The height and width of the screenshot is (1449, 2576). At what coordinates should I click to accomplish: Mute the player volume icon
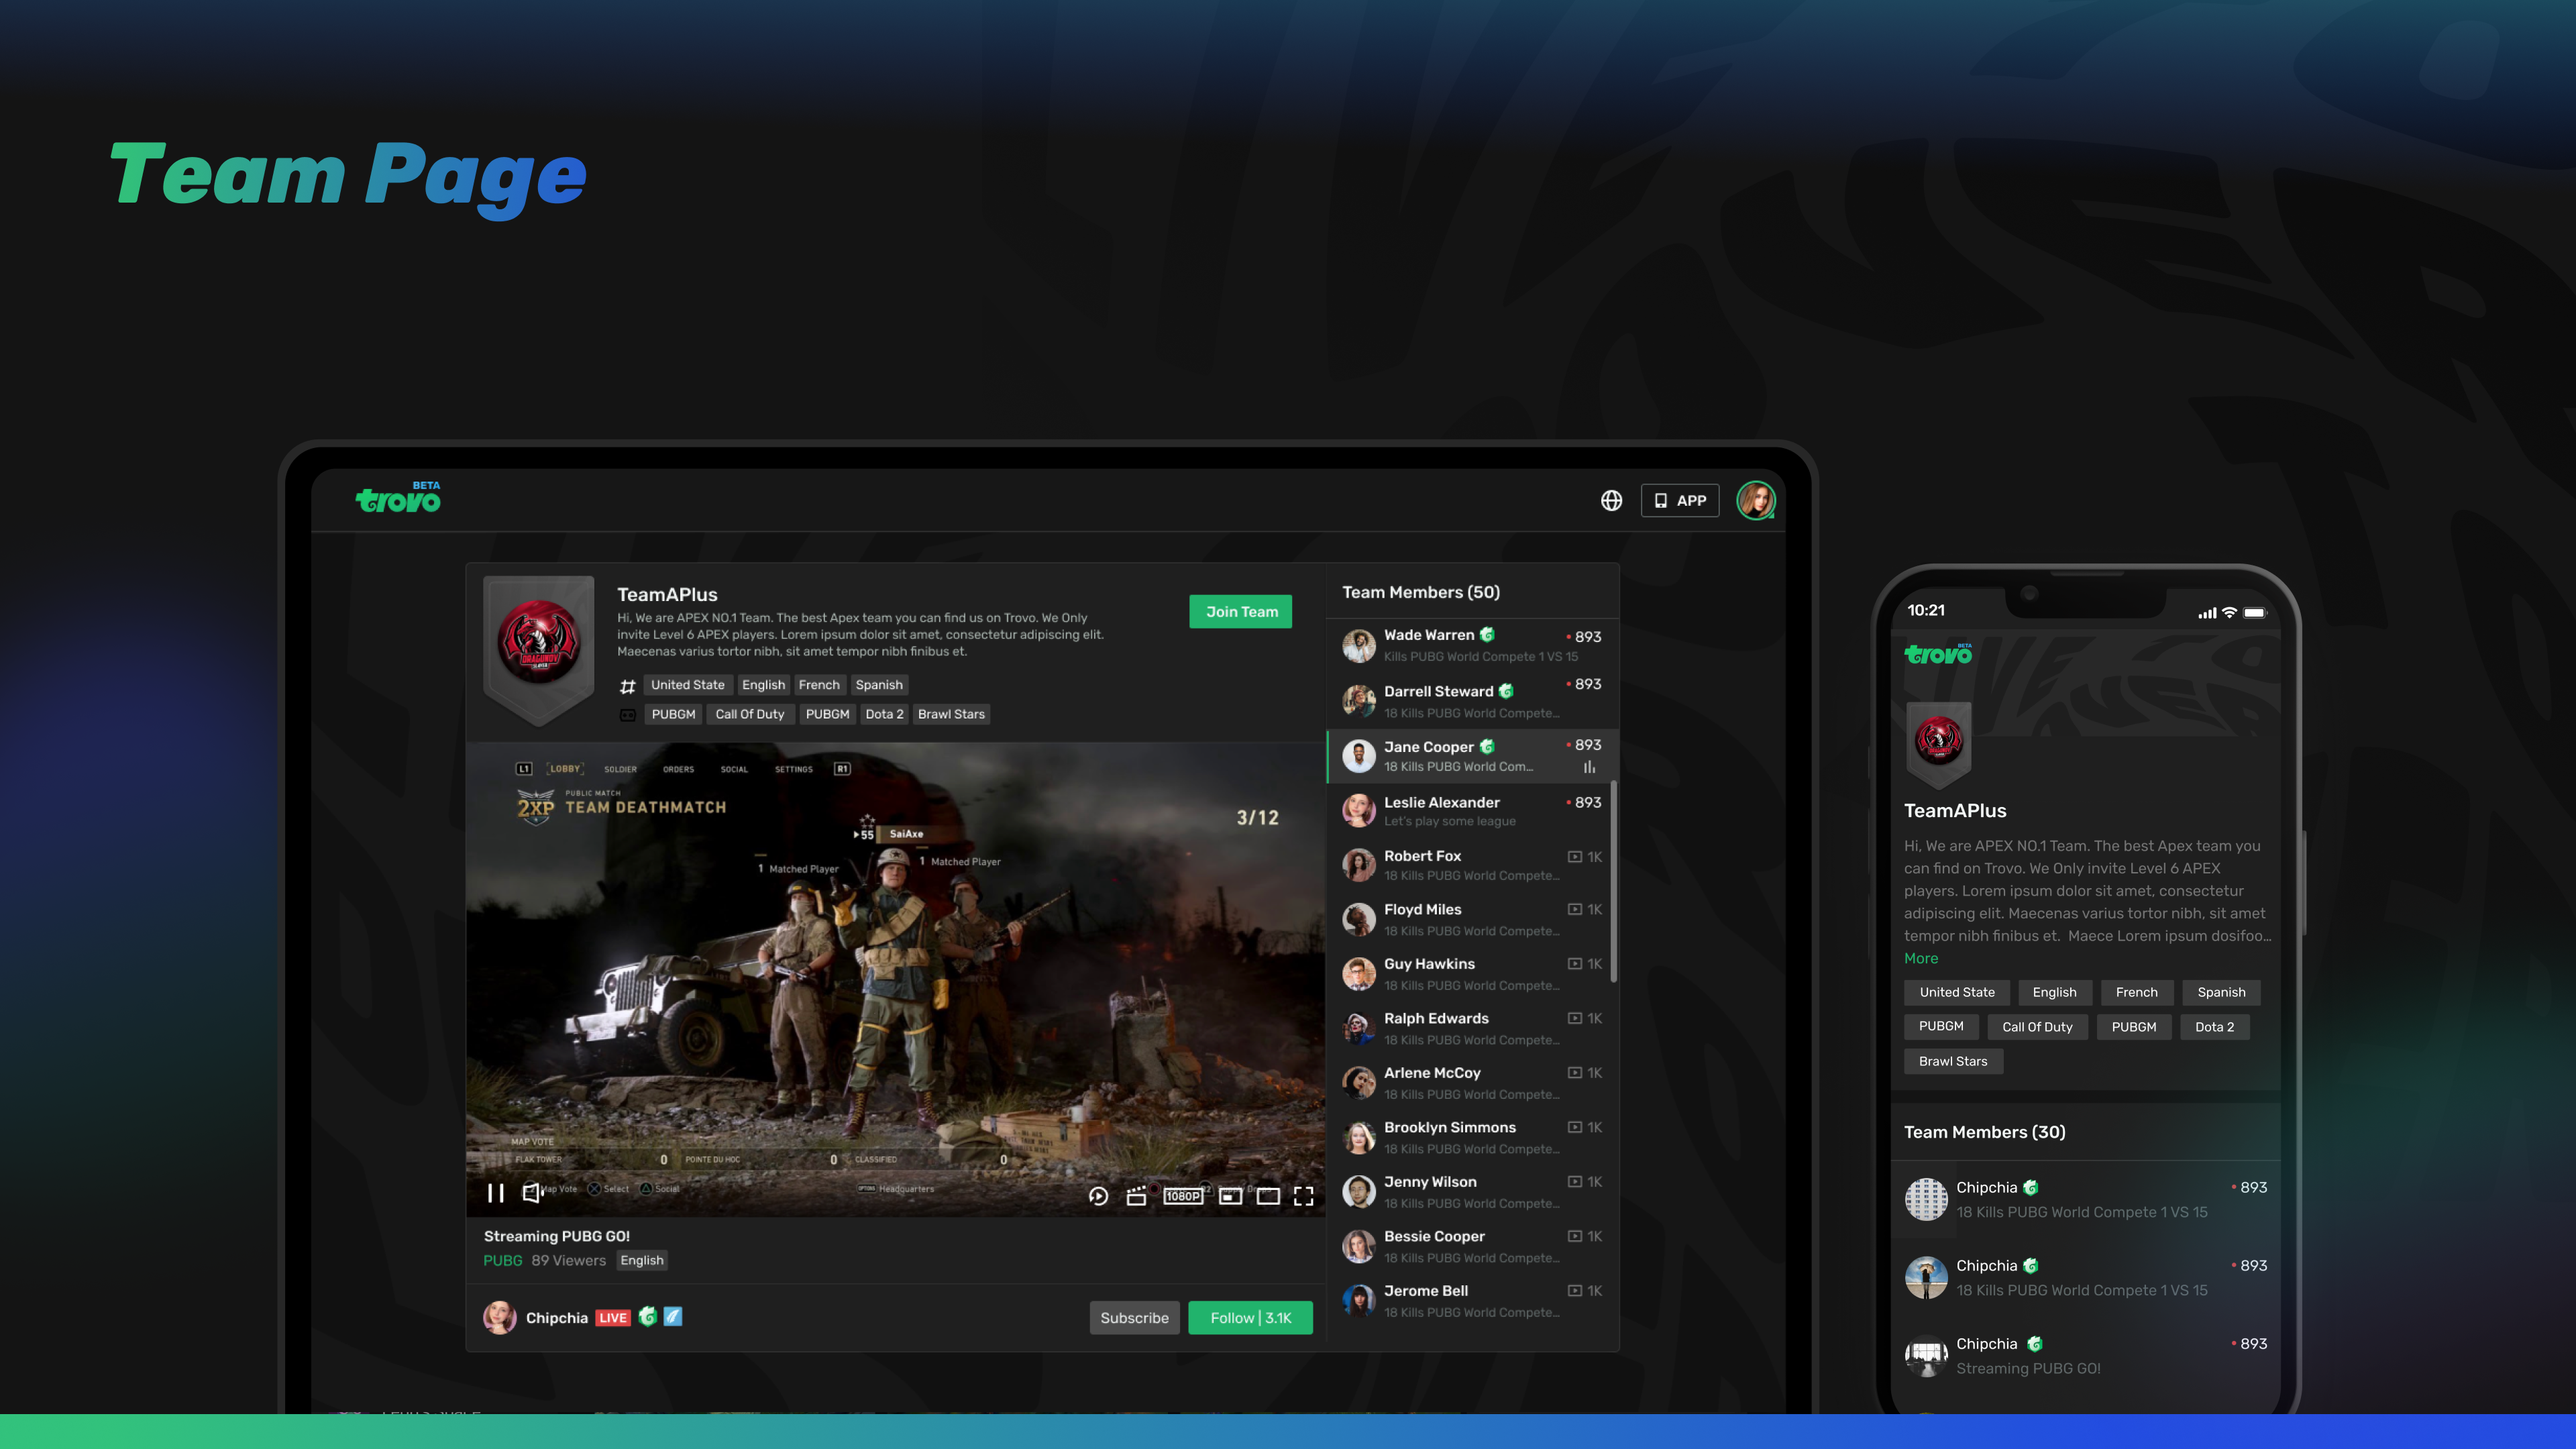coord(532,1193)
